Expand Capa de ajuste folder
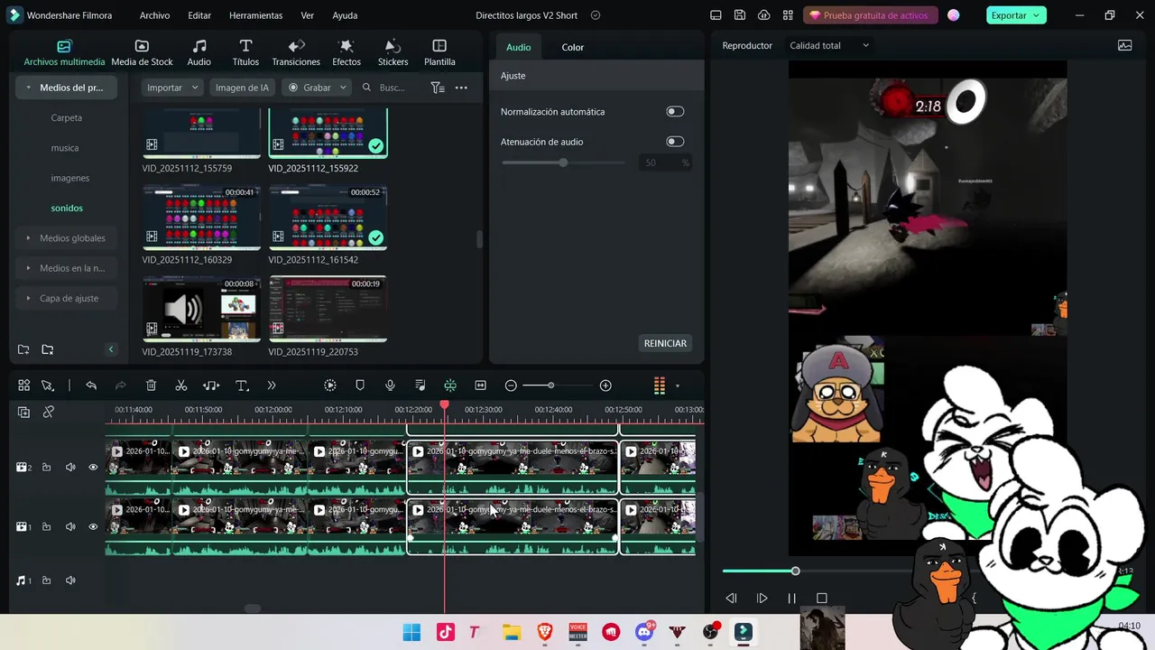1155x650 pixels. (x=29, y=298)
